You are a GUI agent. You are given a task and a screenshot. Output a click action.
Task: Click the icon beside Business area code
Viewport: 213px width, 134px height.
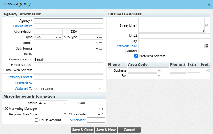tap(159, 70)
